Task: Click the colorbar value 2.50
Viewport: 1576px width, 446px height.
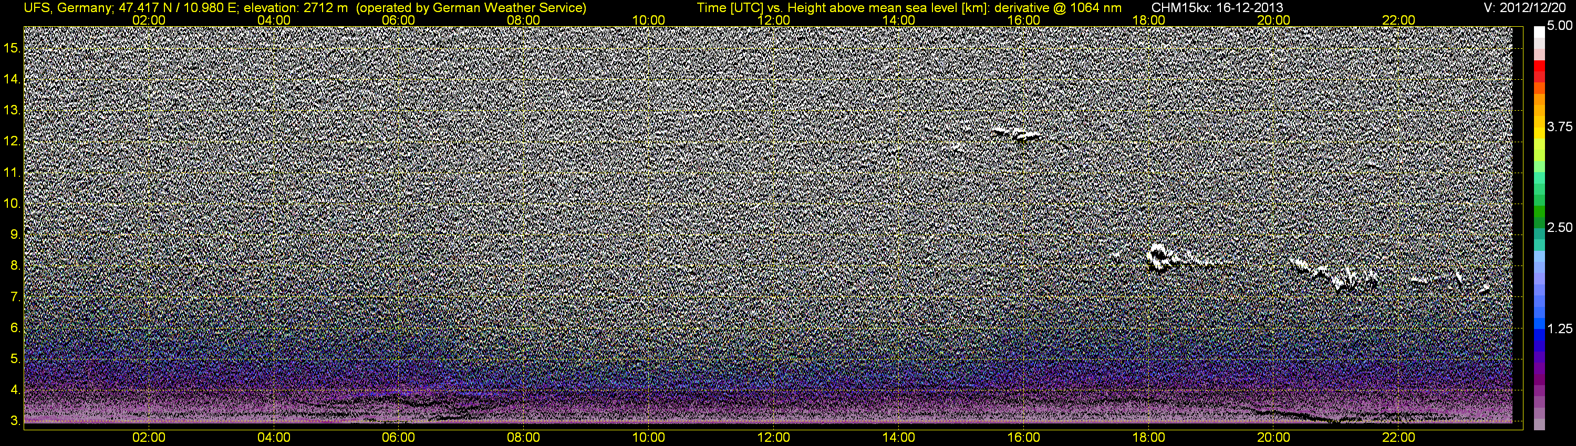Action: point(1559,228)
